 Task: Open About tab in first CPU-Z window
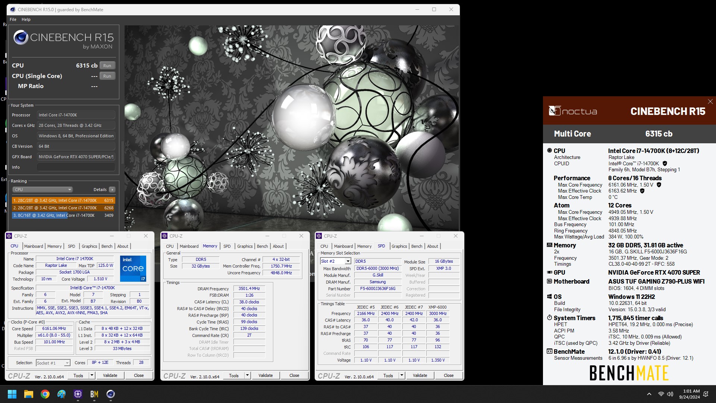(123, 246)
